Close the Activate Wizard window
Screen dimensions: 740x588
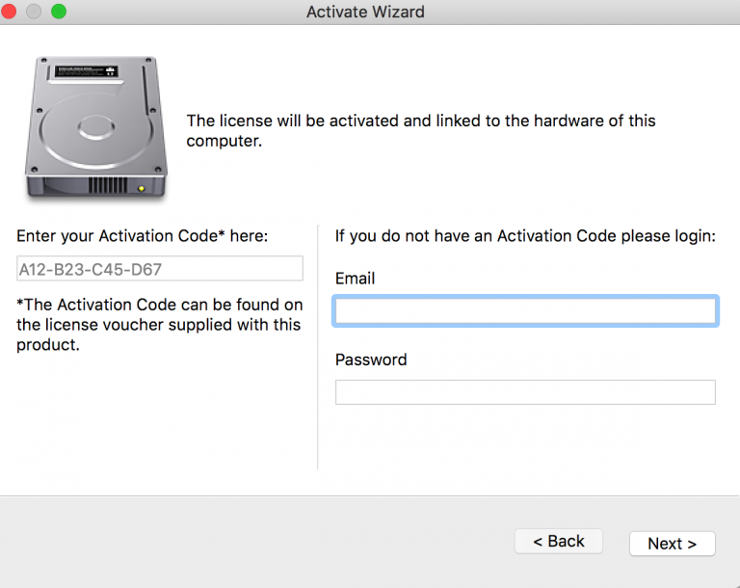(x=9, y=11)
